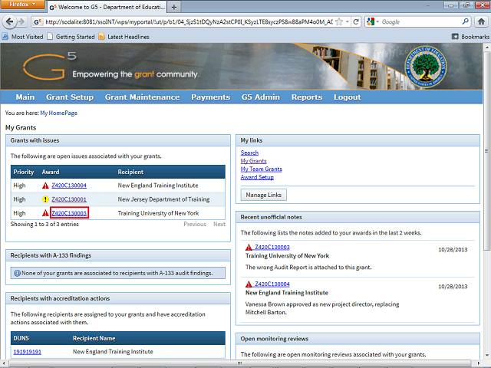Open the Award Setup link
The width and height of the screenshot is (491, 368).
(x=257, y=177)
